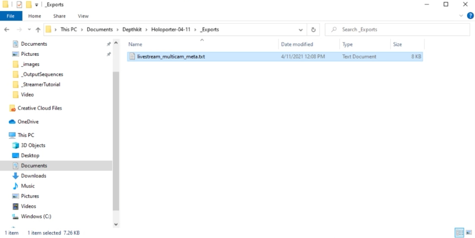The width and height of the screenshot is (475, 238).
Task: Click the 3D Objects cube icon
Action: pyautogui.click(x=15, y=145)
